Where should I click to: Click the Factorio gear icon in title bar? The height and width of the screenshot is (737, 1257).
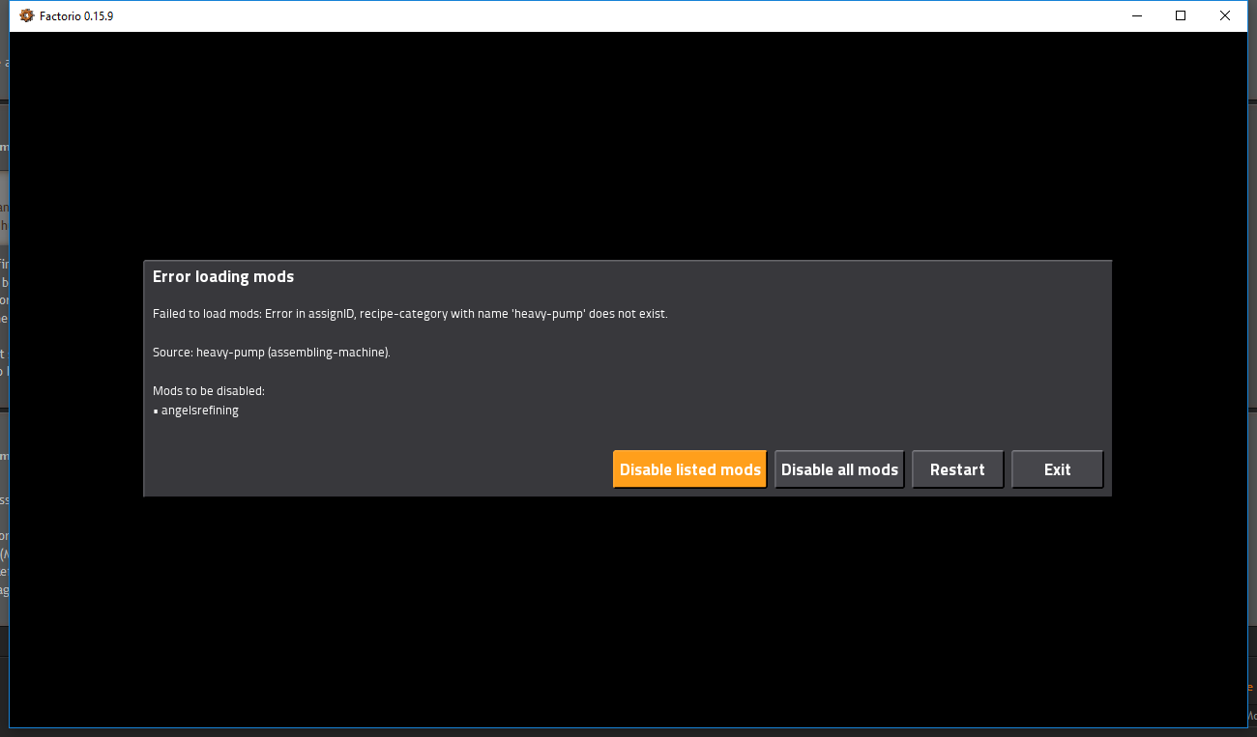tap(27, 15)
